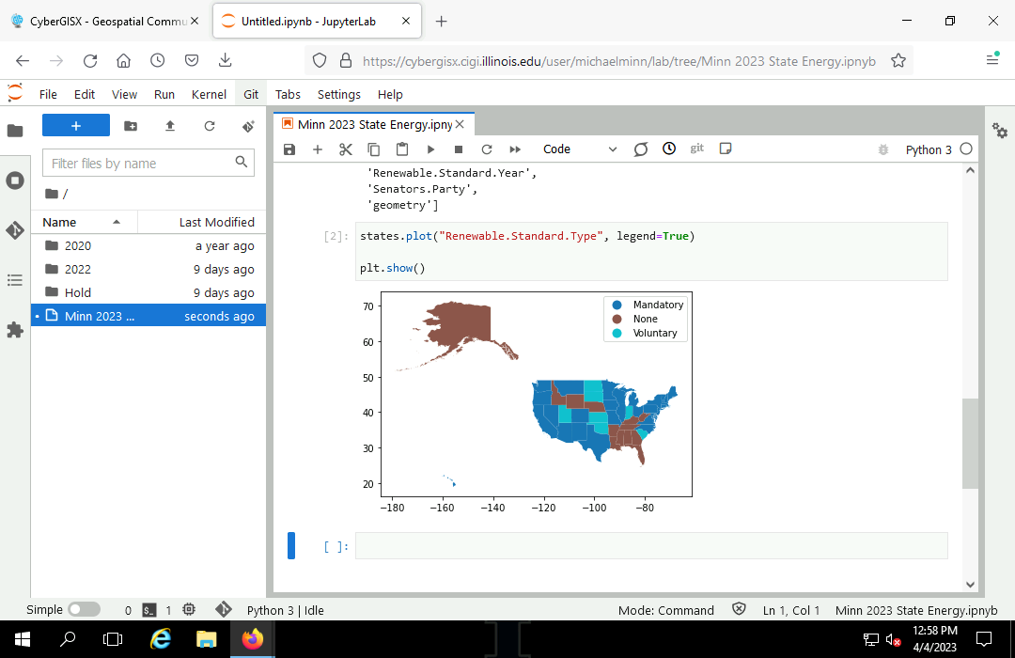
Task: Interrupt the kernel with stop icon
Action: [x=459, y=149]
